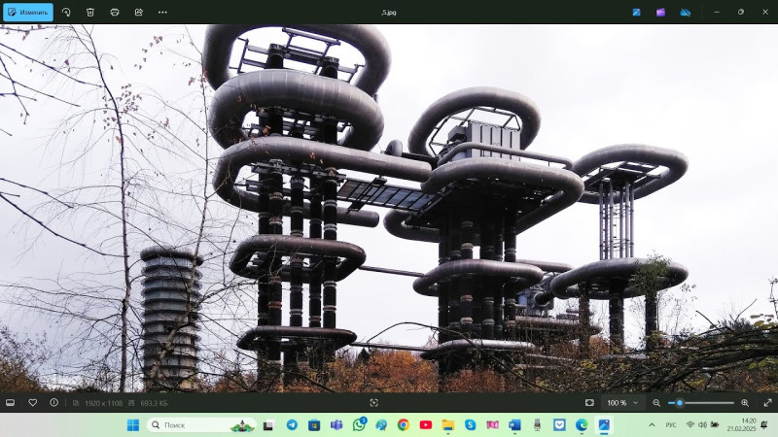Mark the photo as favorite with the heart
Viewport: 778px width, 437px height.
pos(32,402)
